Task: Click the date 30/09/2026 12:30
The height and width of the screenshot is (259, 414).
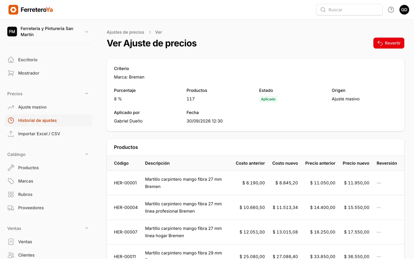Action: point(205,121)
